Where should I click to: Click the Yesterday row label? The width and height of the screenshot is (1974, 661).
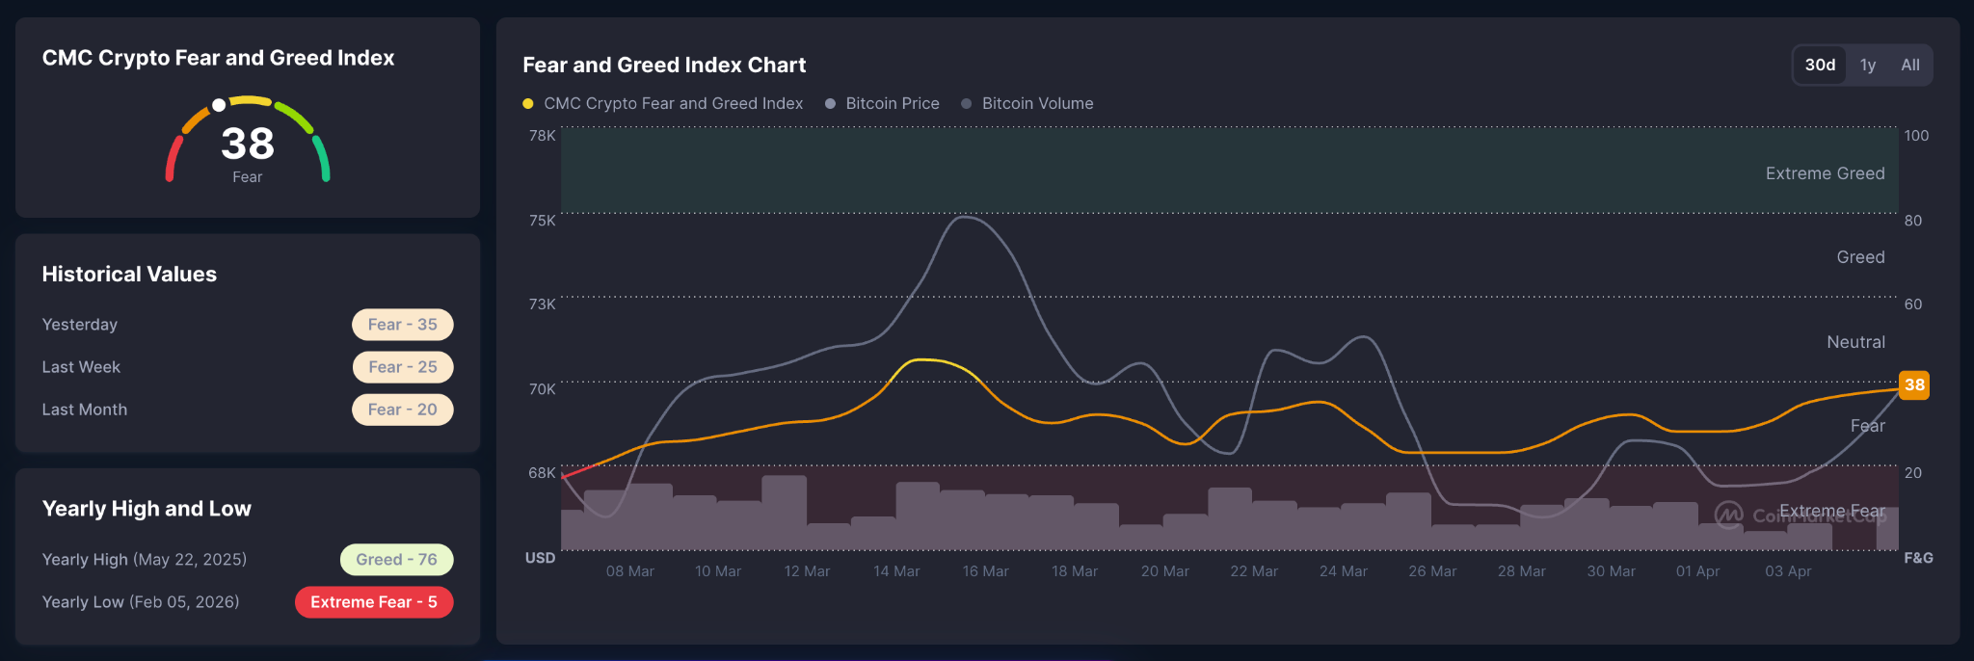pyautogui.click(x=80, y=325)
